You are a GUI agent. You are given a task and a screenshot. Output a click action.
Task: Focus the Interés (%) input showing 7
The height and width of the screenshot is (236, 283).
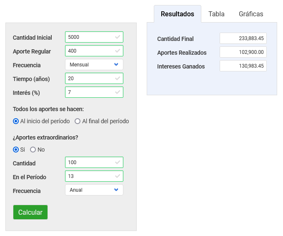pos(90,92)
